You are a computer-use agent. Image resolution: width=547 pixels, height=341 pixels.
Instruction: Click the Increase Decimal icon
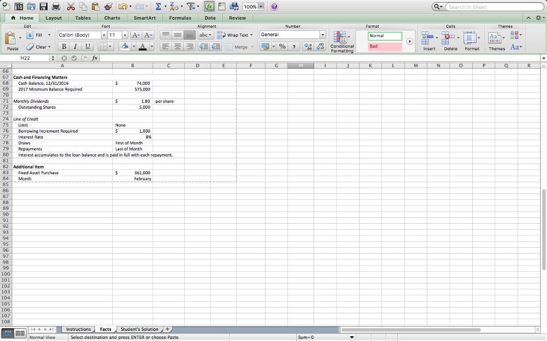pos(308,47)
